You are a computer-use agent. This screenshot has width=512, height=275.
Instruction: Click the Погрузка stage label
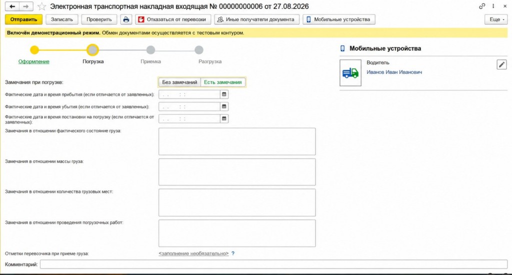(93, 61)
